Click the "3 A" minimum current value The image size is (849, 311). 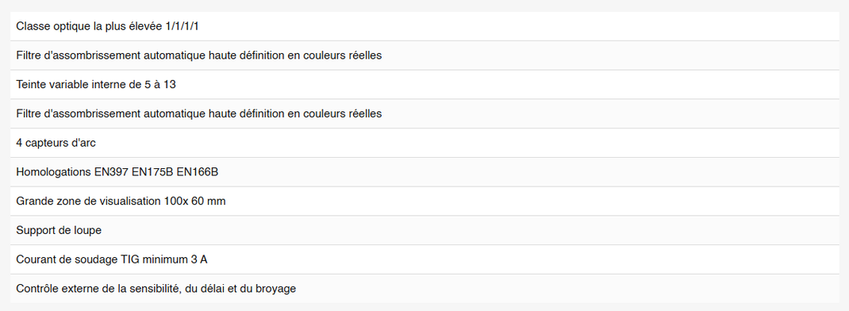tap(198, 259)
